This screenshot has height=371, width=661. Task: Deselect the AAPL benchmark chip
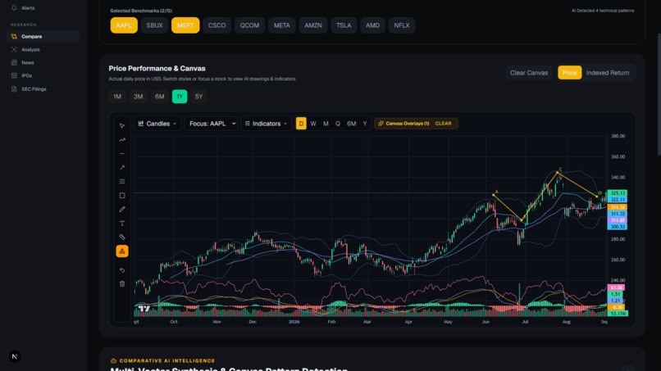click(124, 25)
